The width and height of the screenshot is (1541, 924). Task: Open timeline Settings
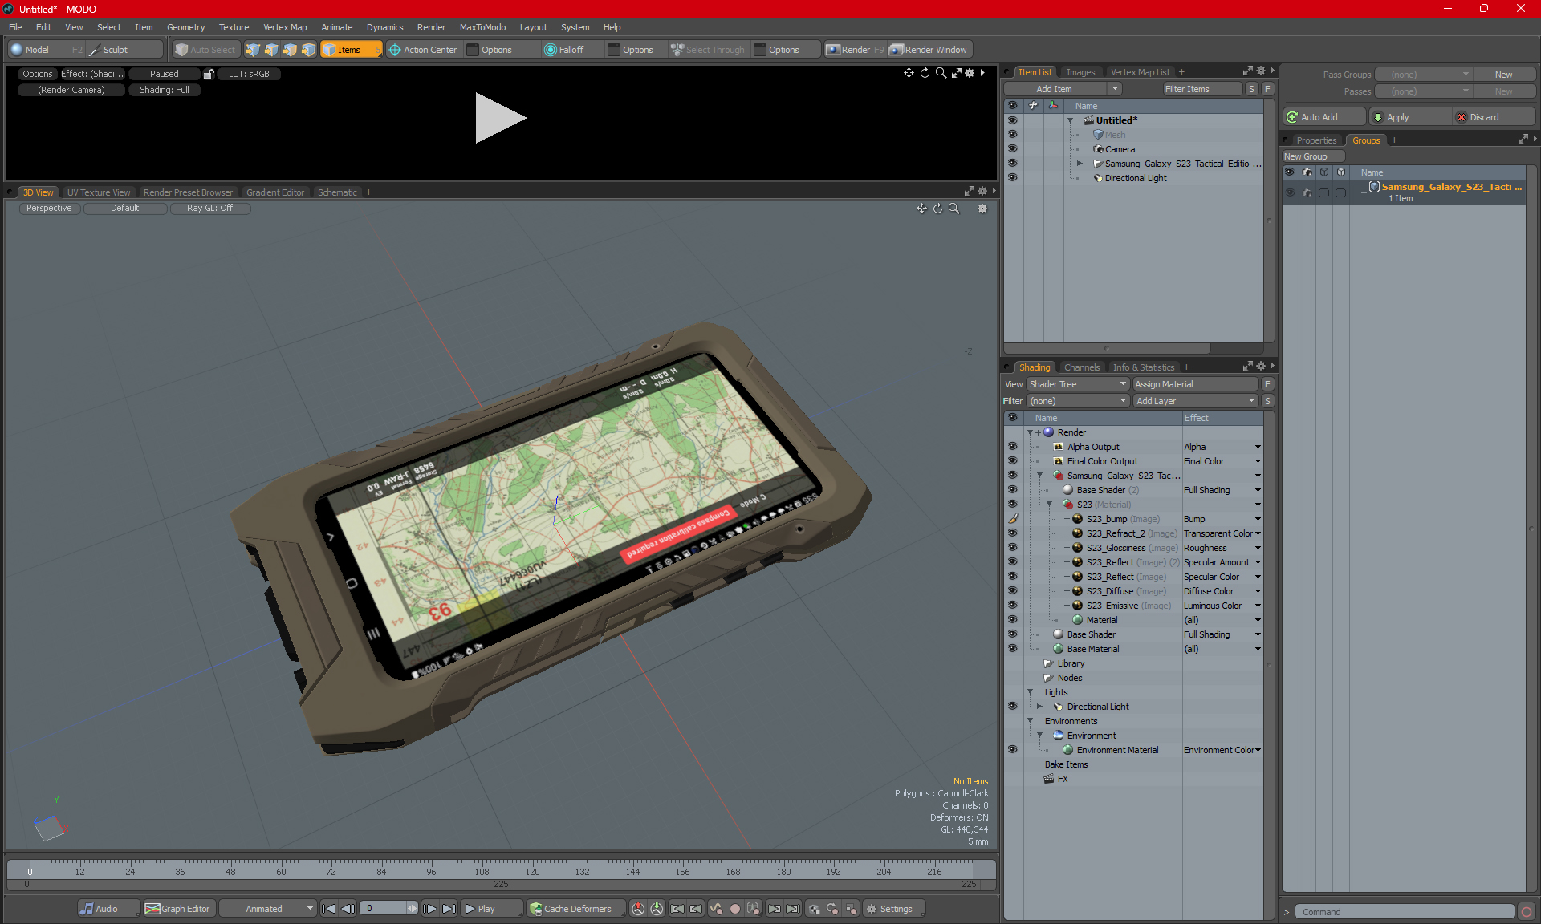pos(892,909)
